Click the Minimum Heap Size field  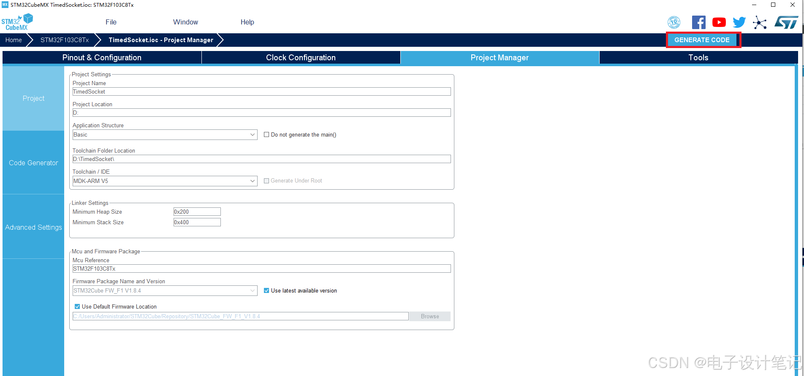197,212
